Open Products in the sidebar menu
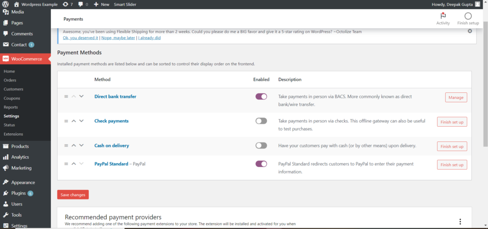The width and height of the screenshot is (488, 229). [20, 146]
